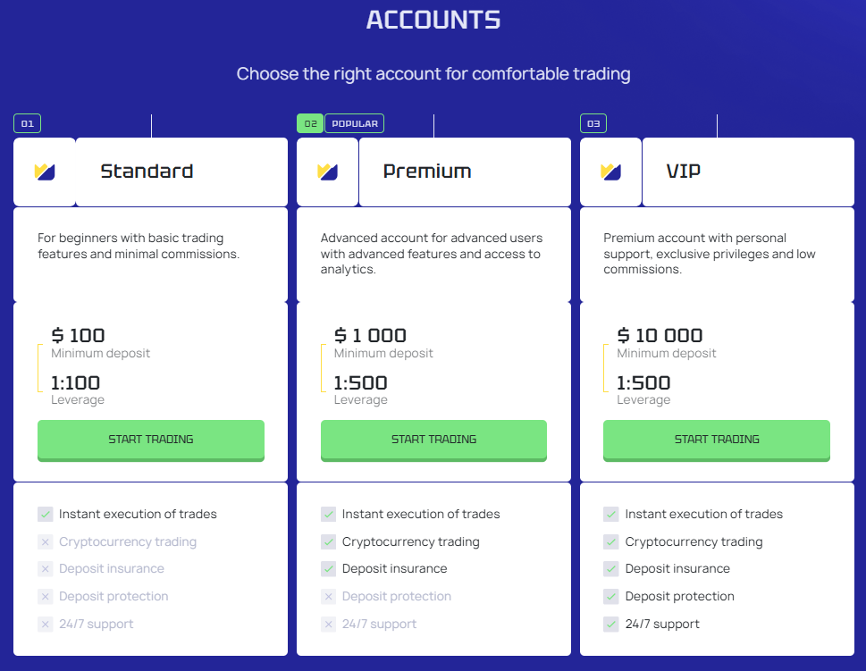Click the 03 number badge
Viewport: 866px width, 671px height.
point(593,124)
